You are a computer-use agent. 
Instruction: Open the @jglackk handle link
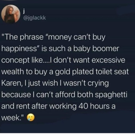coord(34,18)
